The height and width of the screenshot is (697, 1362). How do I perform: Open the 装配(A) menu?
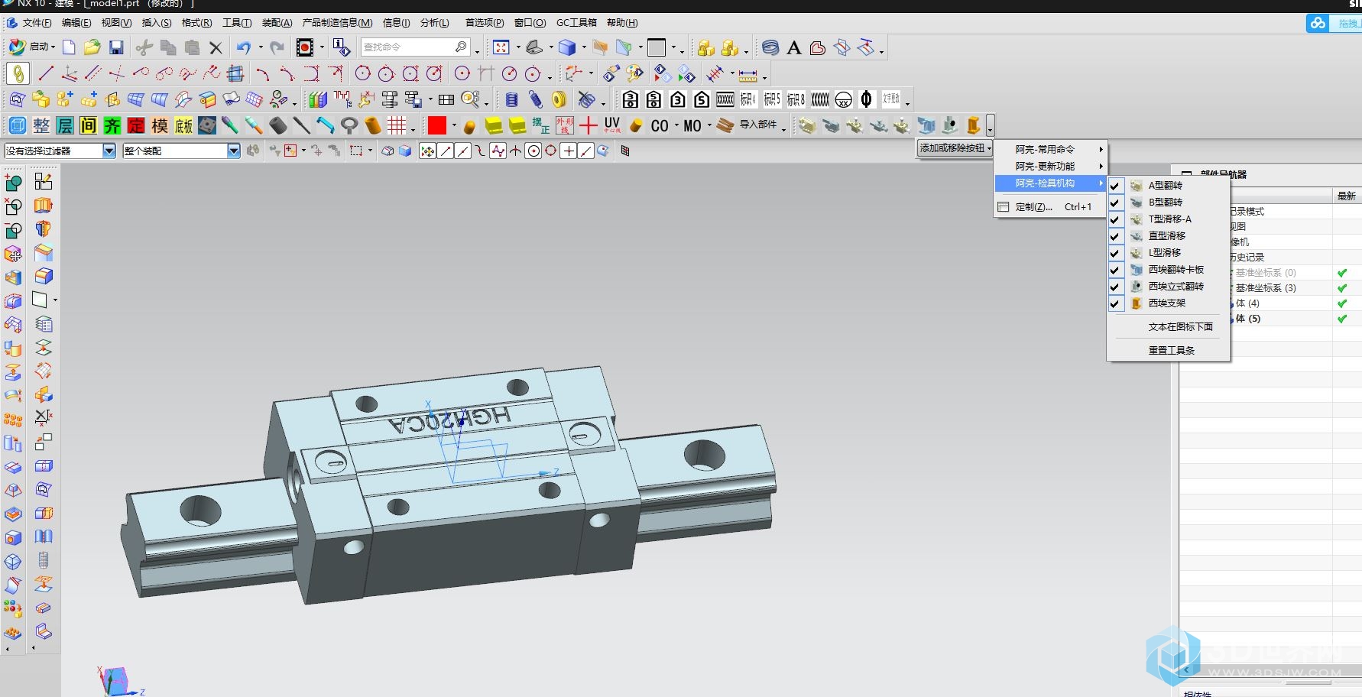[x=277, y=23]
